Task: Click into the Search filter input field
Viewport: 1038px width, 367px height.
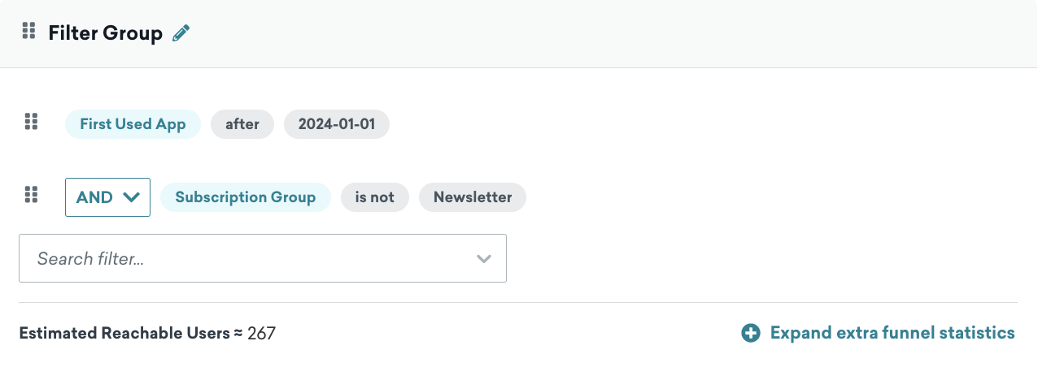Action: (263, 258)
